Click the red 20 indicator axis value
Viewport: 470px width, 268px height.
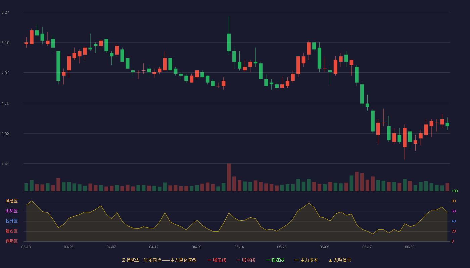coord(454,231)
